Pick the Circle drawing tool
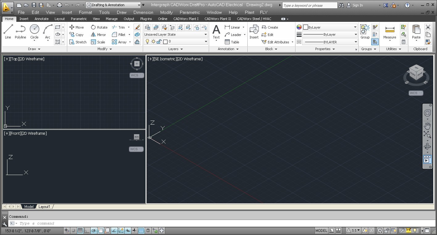The image size is (437, 235). point(34,32)
